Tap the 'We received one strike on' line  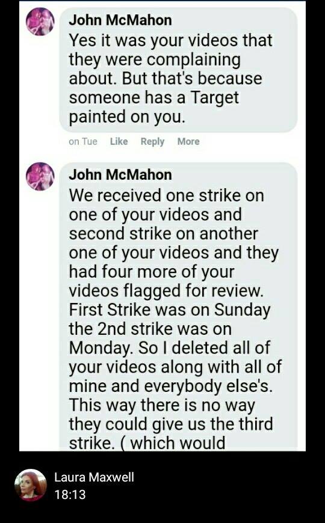(166, 195)
